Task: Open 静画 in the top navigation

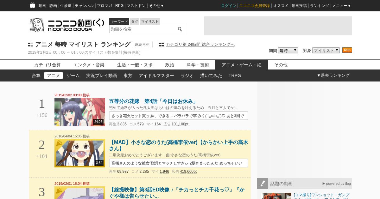Action: pos(53,6)
